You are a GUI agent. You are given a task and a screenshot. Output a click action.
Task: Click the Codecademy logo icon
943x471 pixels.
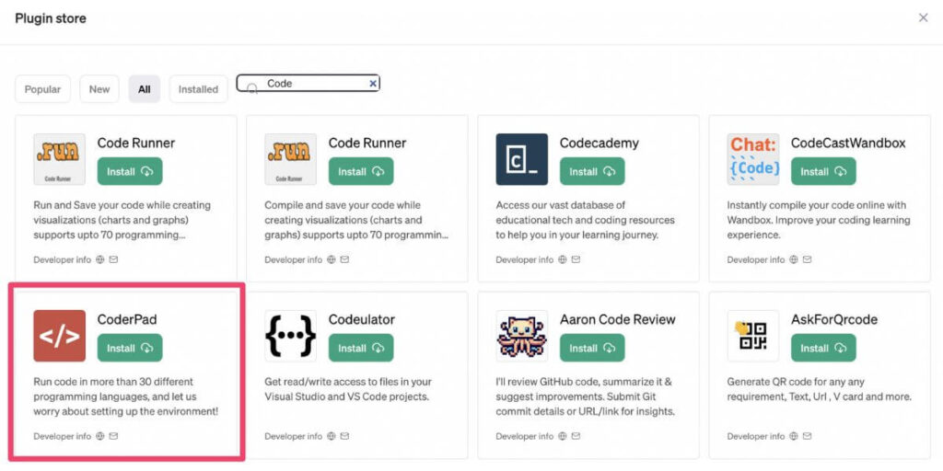tap(521, 159)
